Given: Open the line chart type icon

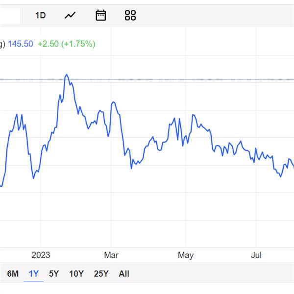Looking at the screenshot, I should pyautogui.click(x=70, y=15).
